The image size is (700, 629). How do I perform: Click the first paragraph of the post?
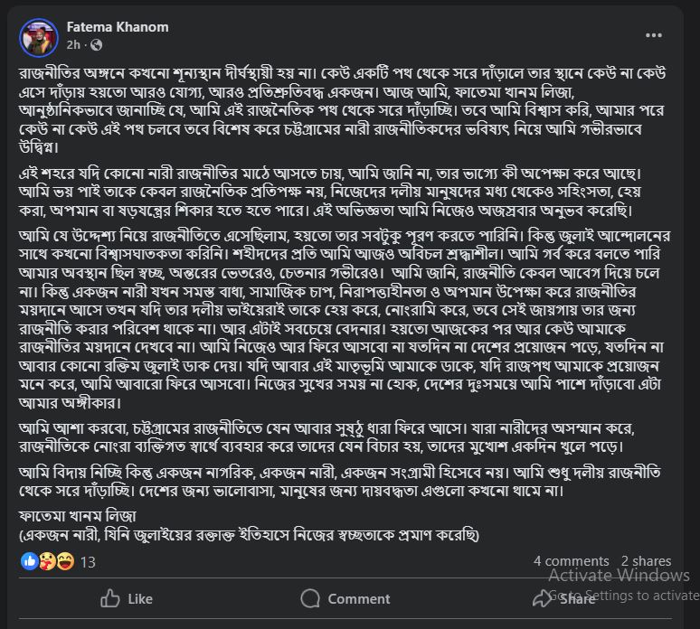[342, 110]
